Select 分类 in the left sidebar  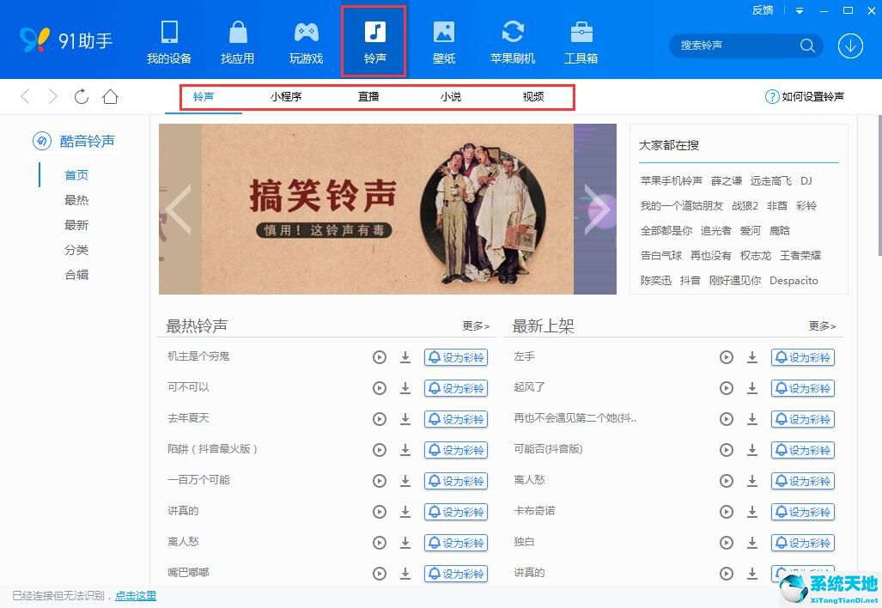(x=76, y=249)
